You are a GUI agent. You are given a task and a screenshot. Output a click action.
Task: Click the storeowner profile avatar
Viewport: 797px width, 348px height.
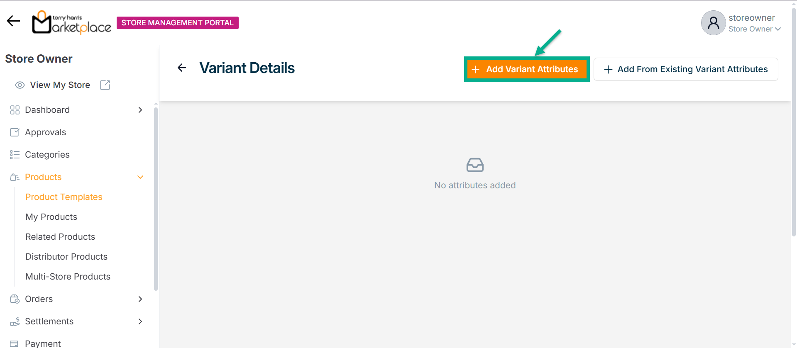(x=713, y=23)
